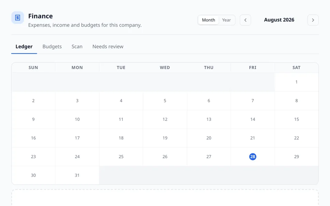The height and width of the screenshot is (206, 330).
Task: Select day 19 on the calendar
Action: click(x=165, y=138)
